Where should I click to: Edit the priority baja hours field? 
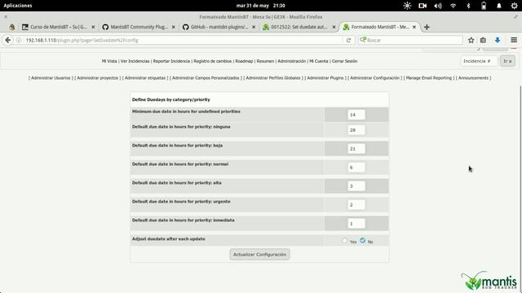[356, 149]
